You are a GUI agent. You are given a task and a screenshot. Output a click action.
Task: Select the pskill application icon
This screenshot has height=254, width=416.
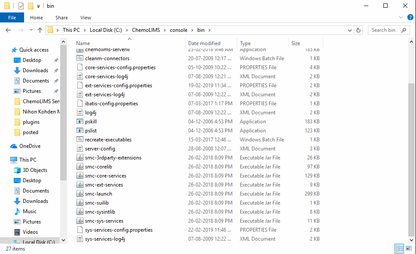[x=80, y=122]
